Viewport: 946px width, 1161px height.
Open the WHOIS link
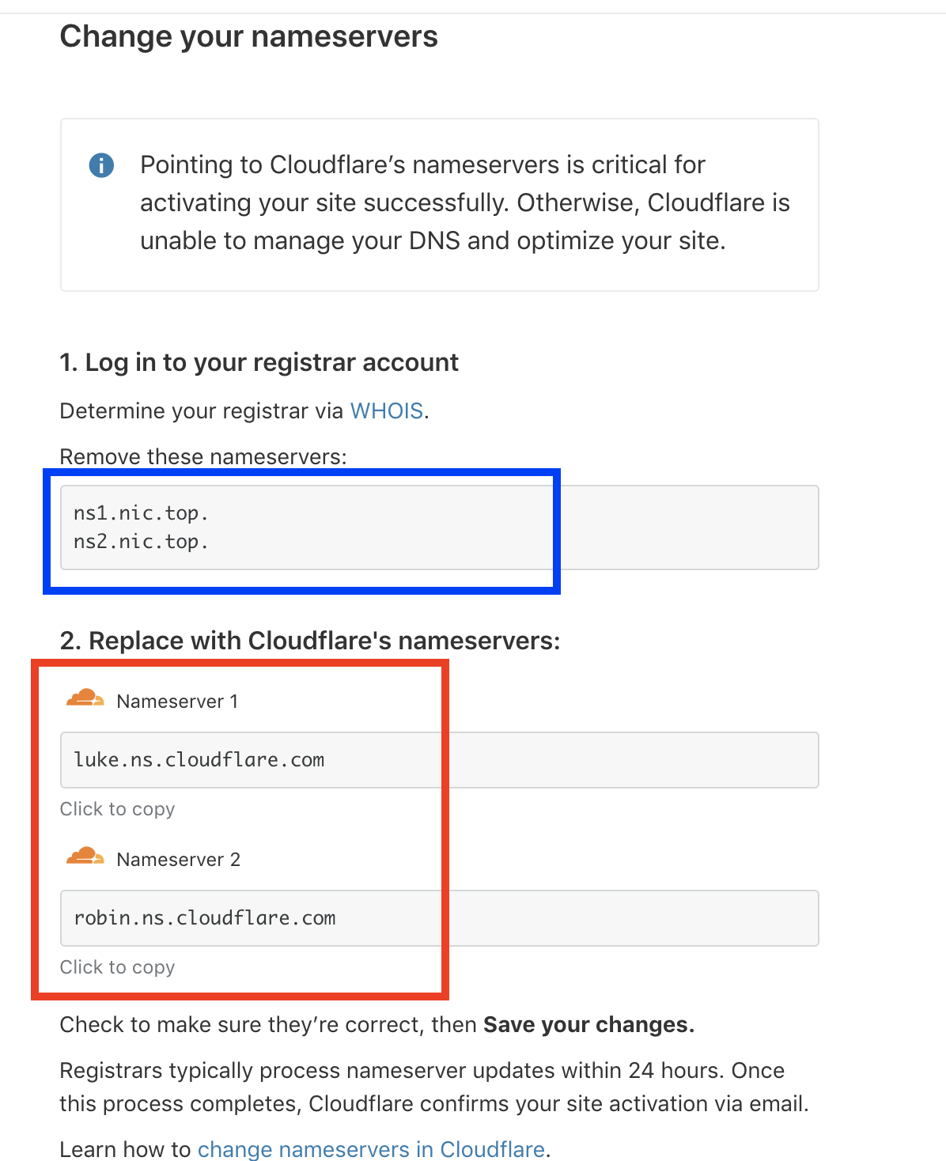[387, 410]
